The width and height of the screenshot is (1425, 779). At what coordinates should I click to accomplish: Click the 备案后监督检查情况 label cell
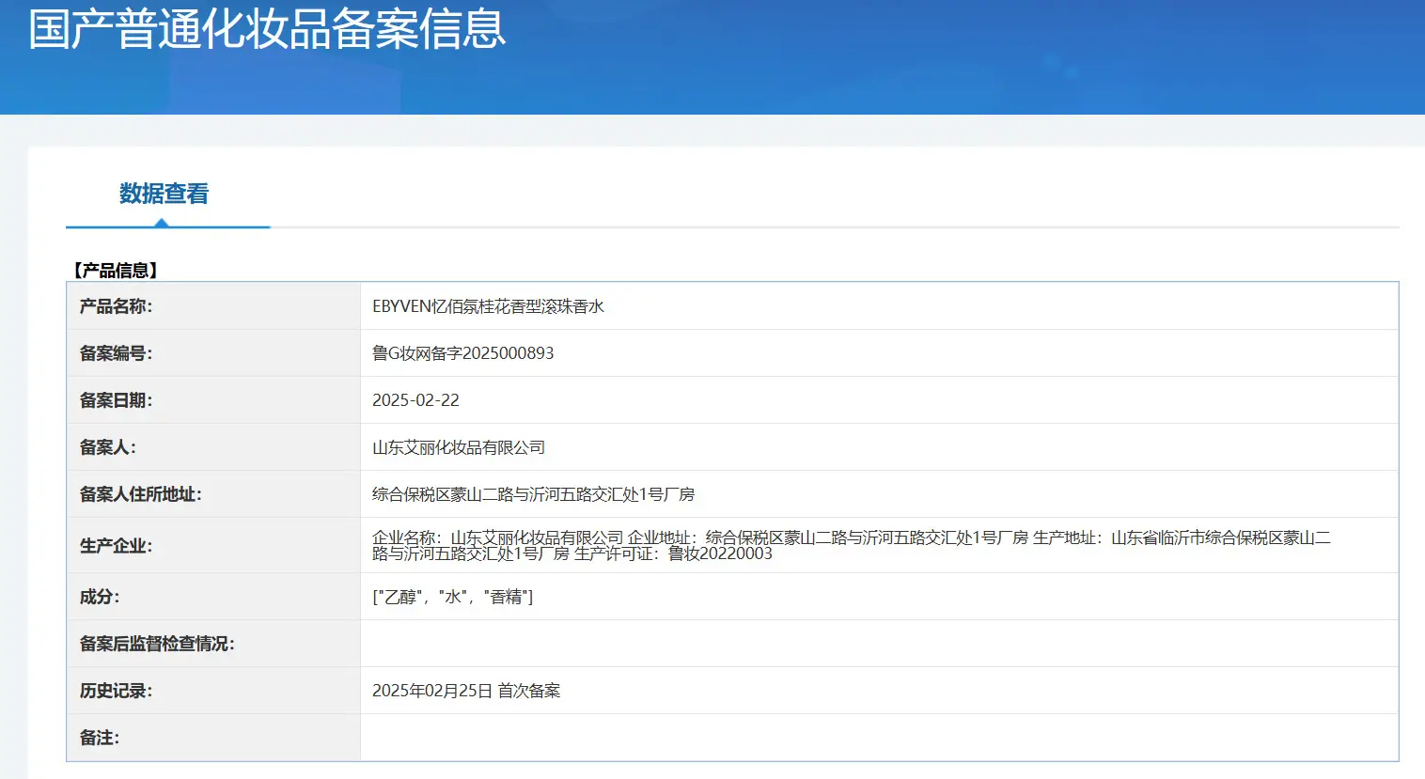[213, 644]
